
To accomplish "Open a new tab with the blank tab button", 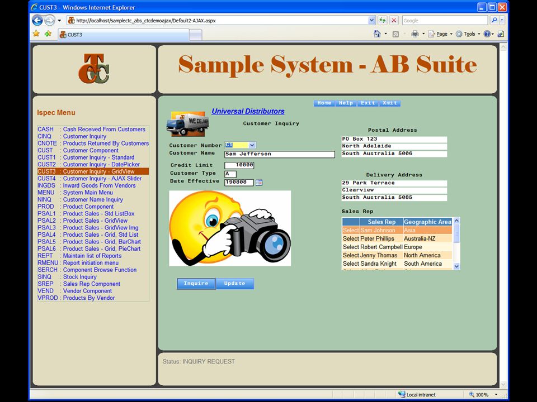I will 196,35.
